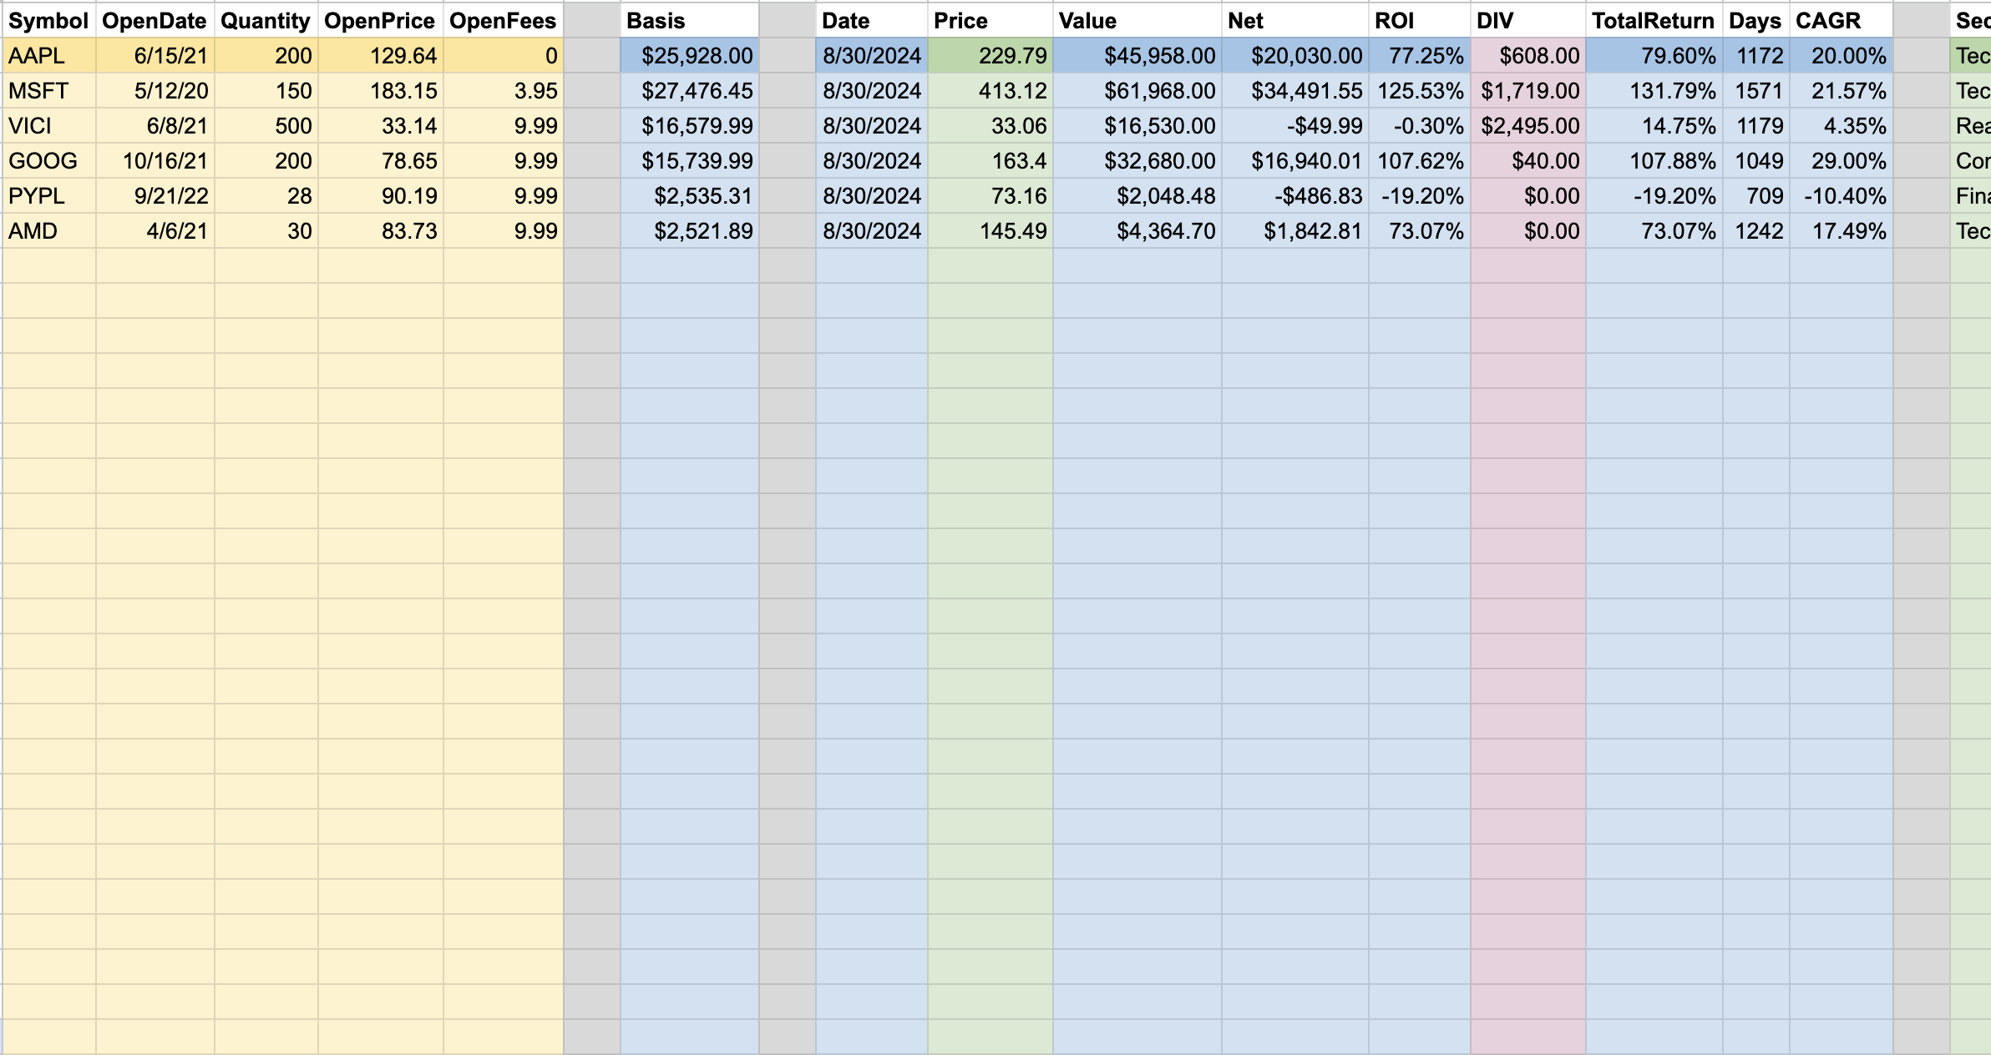Click MSFT value $61,968.00
Image resolution: width=1991 pixels, height=1055 pixels.
(1137, 91)
